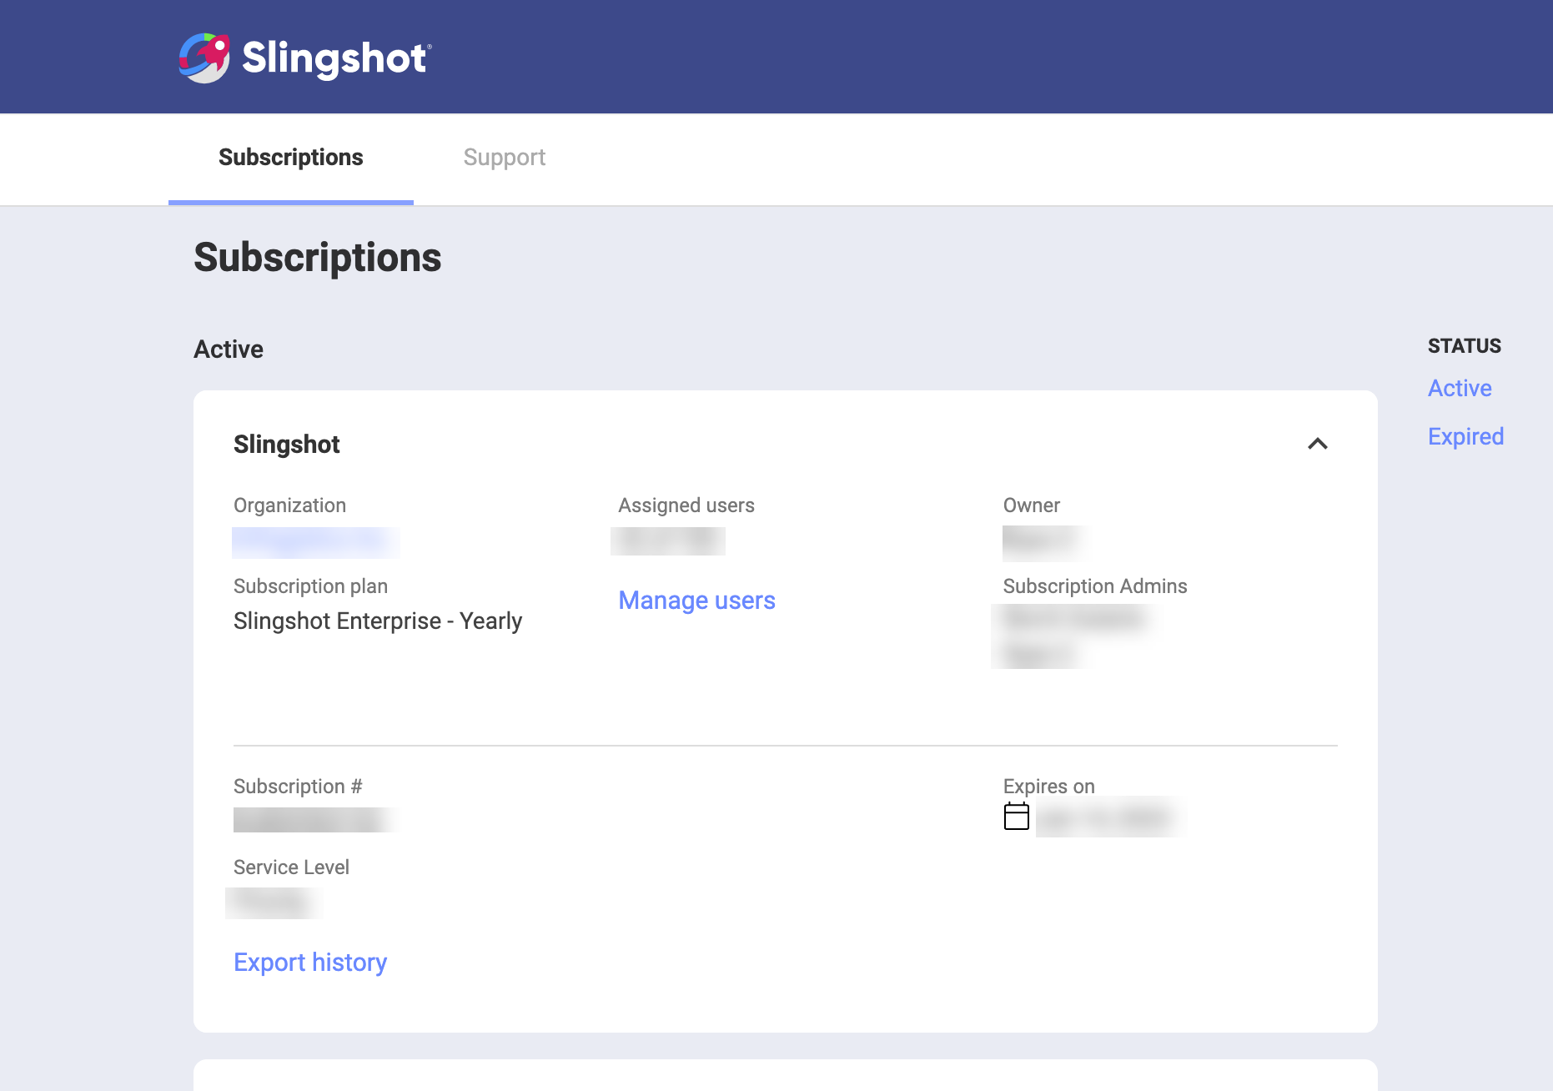Click the Export history link

tap(310, 963)
